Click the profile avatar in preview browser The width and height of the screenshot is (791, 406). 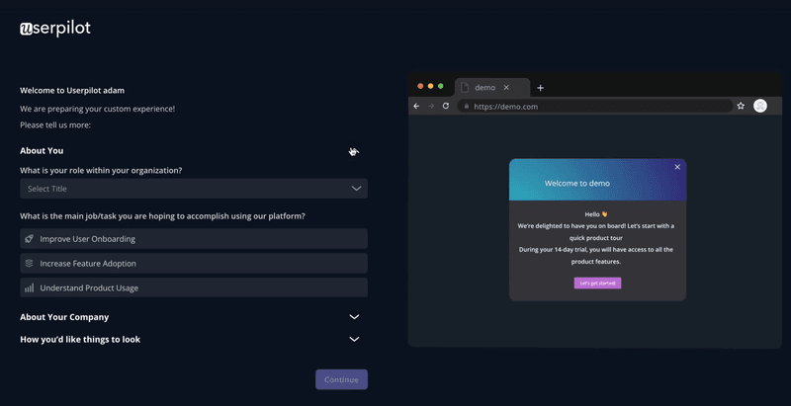pos(760,106)
